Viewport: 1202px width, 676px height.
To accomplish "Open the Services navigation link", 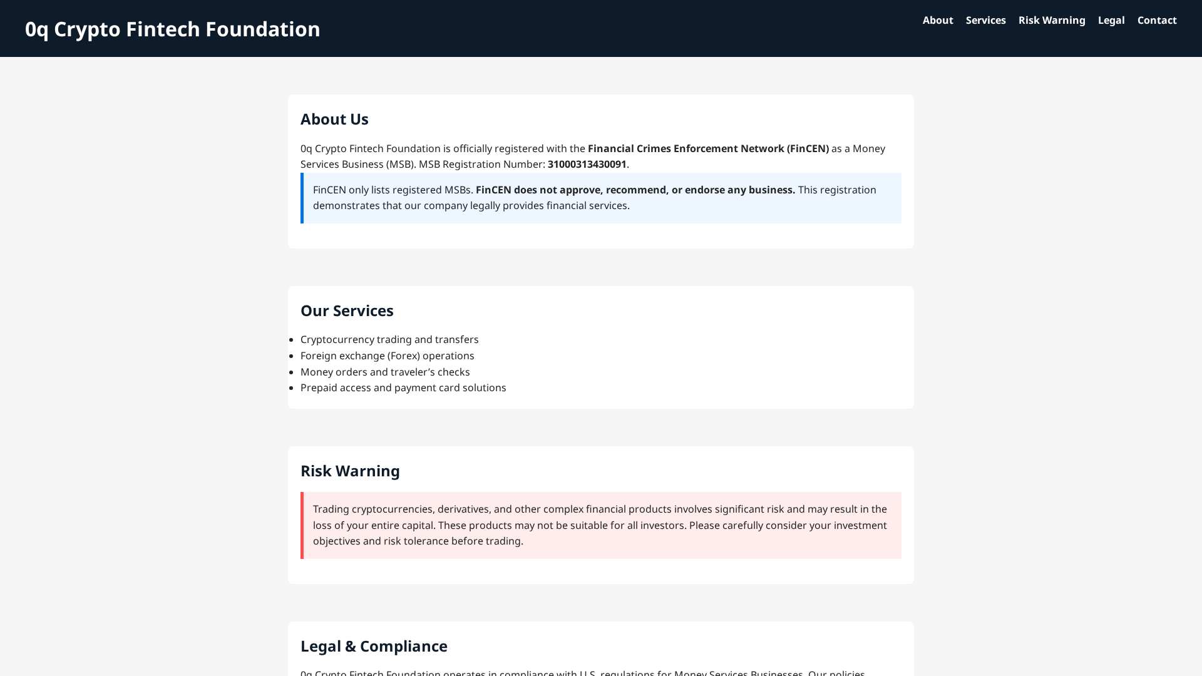I will pos(985,20).
